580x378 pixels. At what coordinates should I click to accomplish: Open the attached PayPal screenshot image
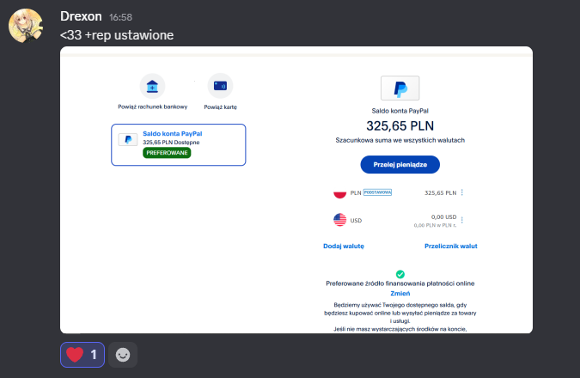coord(296,190)
